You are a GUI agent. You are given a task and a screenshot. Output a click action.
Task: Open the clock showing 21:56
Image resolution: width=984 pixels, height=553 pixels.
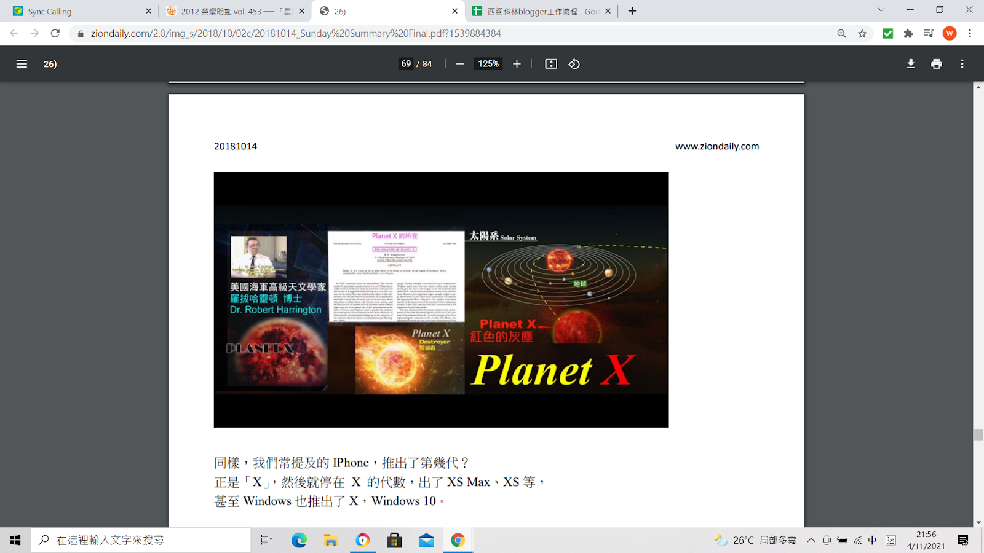[926, 540]
